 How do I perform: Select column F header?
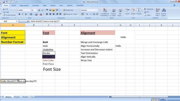click(98, 25)
